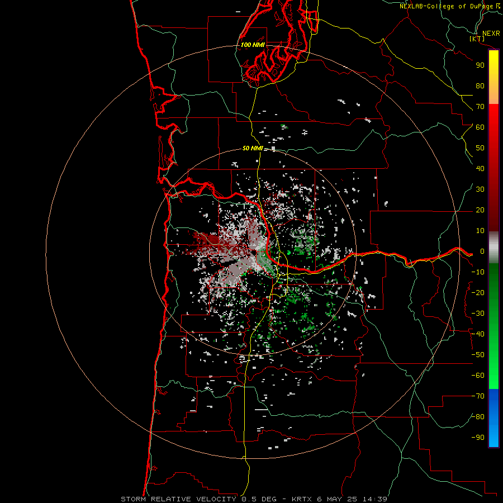Click the 0.5 DEG elevation text

coord(258,499)
